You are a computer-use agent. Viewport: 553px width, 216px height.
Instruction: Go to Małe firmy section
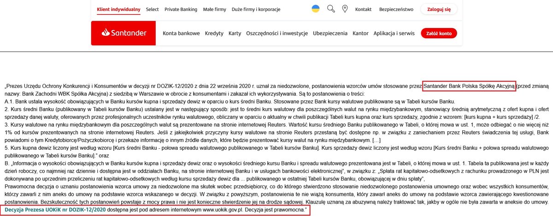(214, 9)
